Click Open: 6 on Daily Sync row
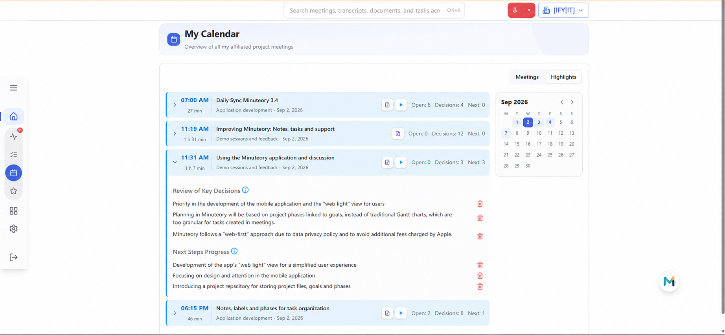This screenshot has width=725, height=335. (421, 105)
